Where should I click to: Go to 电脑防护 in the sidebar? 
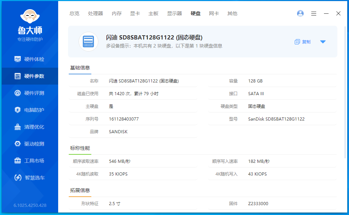[x=30, y=110]
